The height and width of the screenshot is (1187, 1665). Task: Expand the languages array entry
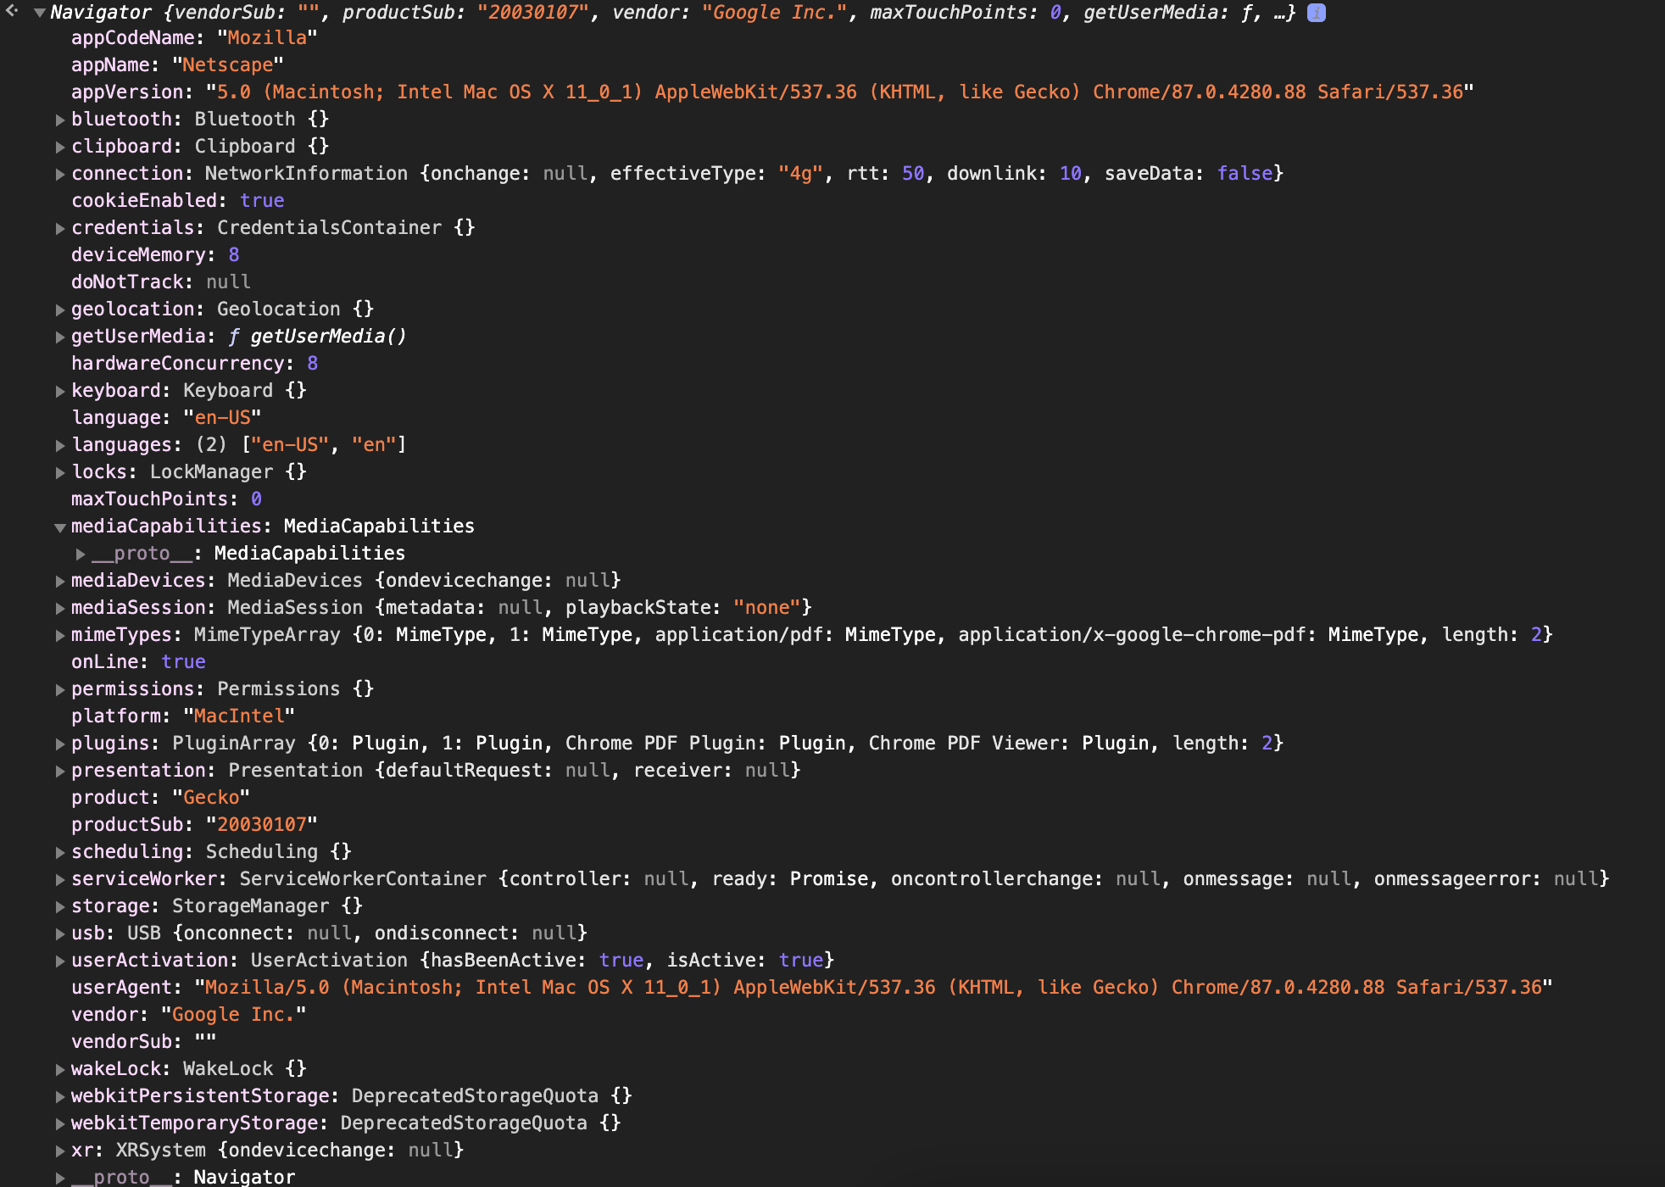coord(60,444)
